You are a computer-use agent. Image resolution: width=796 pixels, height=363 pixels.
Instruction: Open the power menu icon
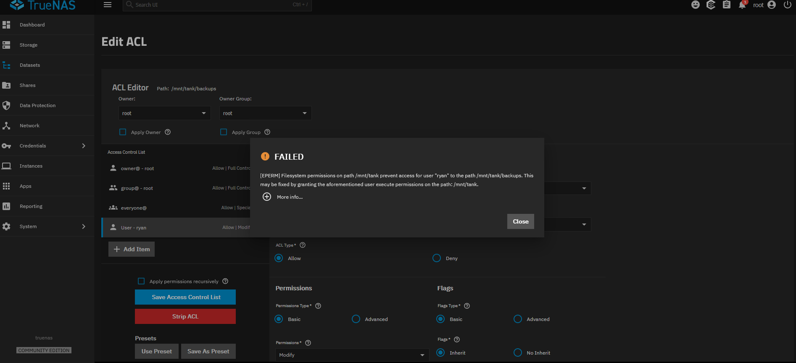[x=787, y=5]
